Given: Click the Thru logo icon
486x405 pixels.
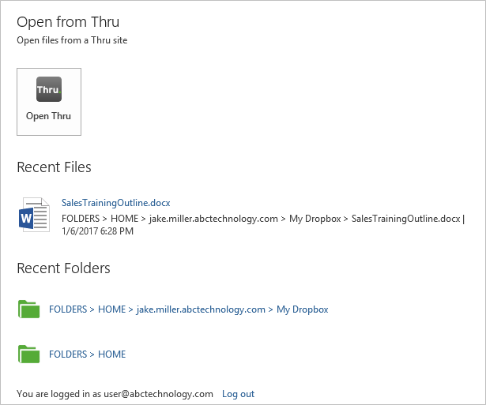Looking at the screenshot, I should tap(49, 89).
